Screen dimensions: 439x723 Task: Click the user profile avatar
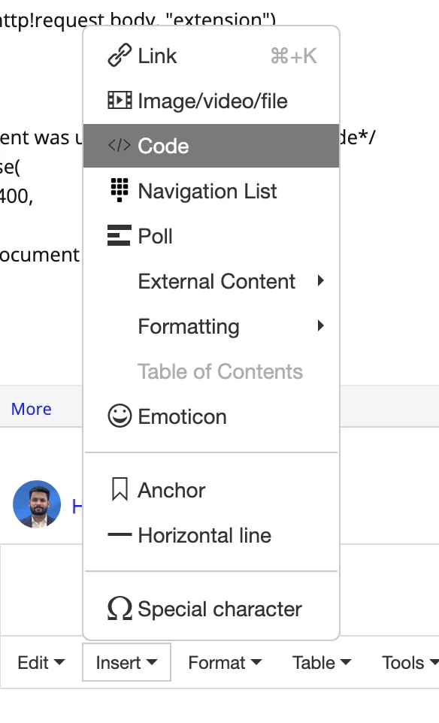click(x=37, y=504)
